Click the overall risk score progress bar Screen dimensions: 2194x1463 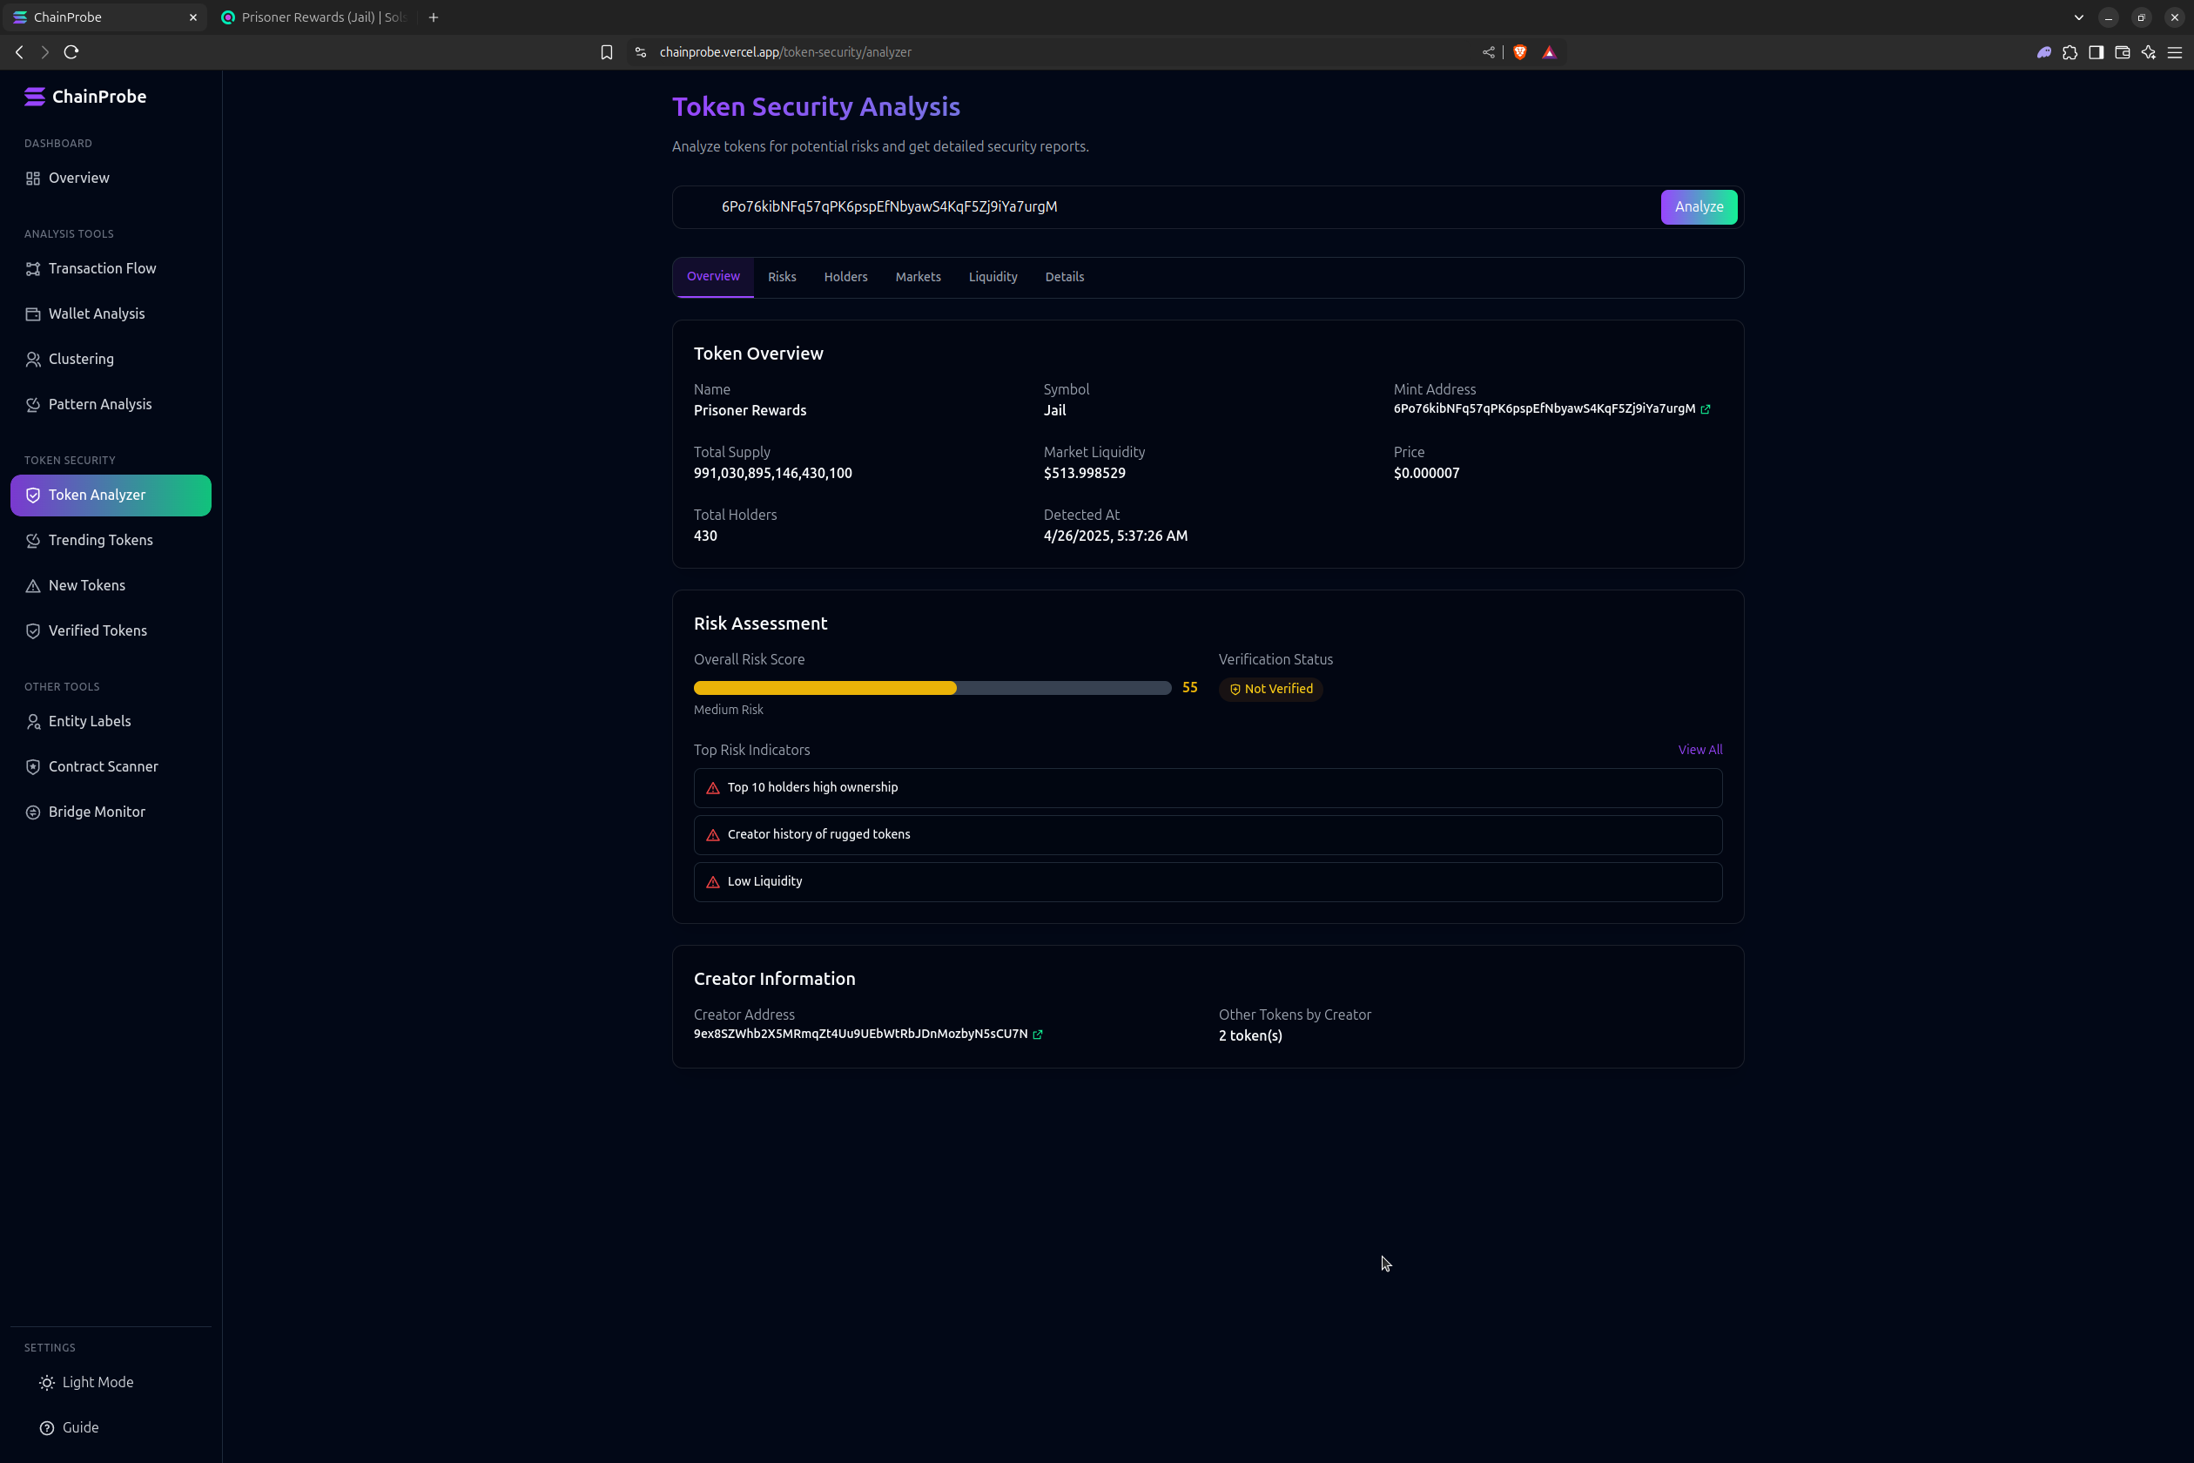(932, 689)
